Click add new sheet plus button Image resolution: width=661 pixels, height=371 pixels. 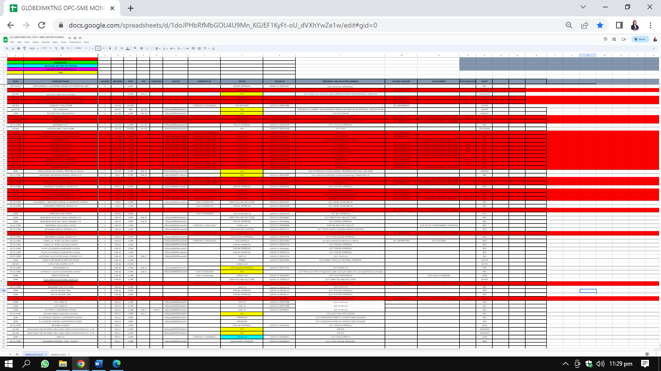10,355
